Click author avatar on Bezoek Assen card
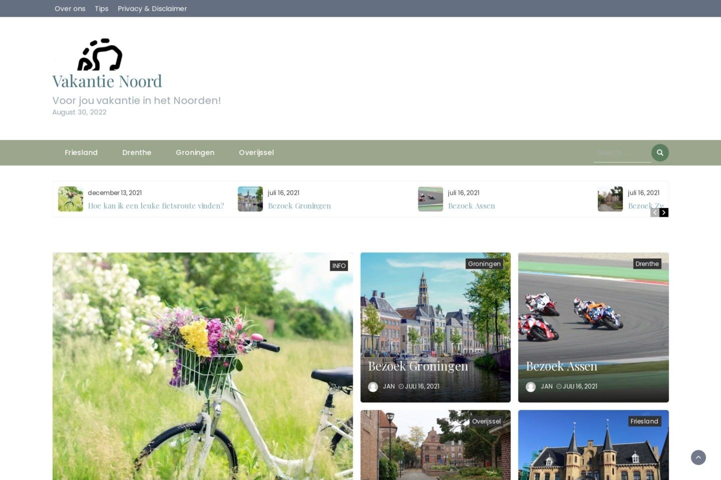The height and width of the screenshot is (480, 721). pyautogui.click(x=531, y=386)
